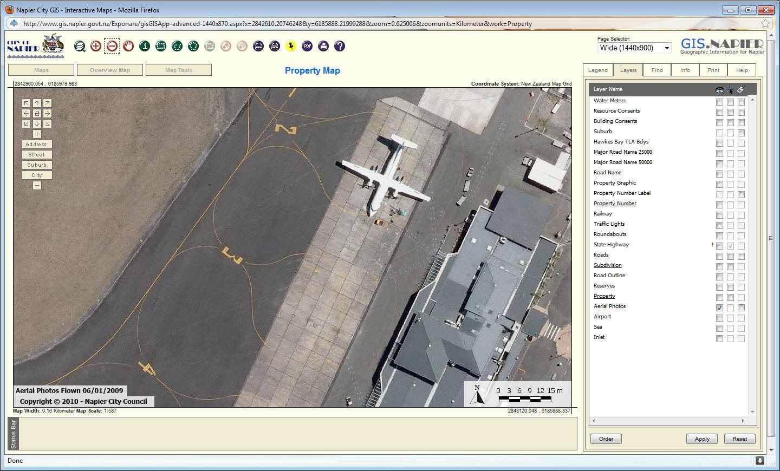
Task: Click the green identify info tool
Action: coord(145,47)
